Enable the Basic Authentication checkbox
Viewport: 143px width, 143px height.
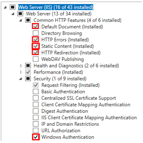36,91
